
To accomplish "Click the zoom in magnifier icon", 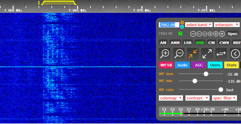I will [x=165, y=53].
